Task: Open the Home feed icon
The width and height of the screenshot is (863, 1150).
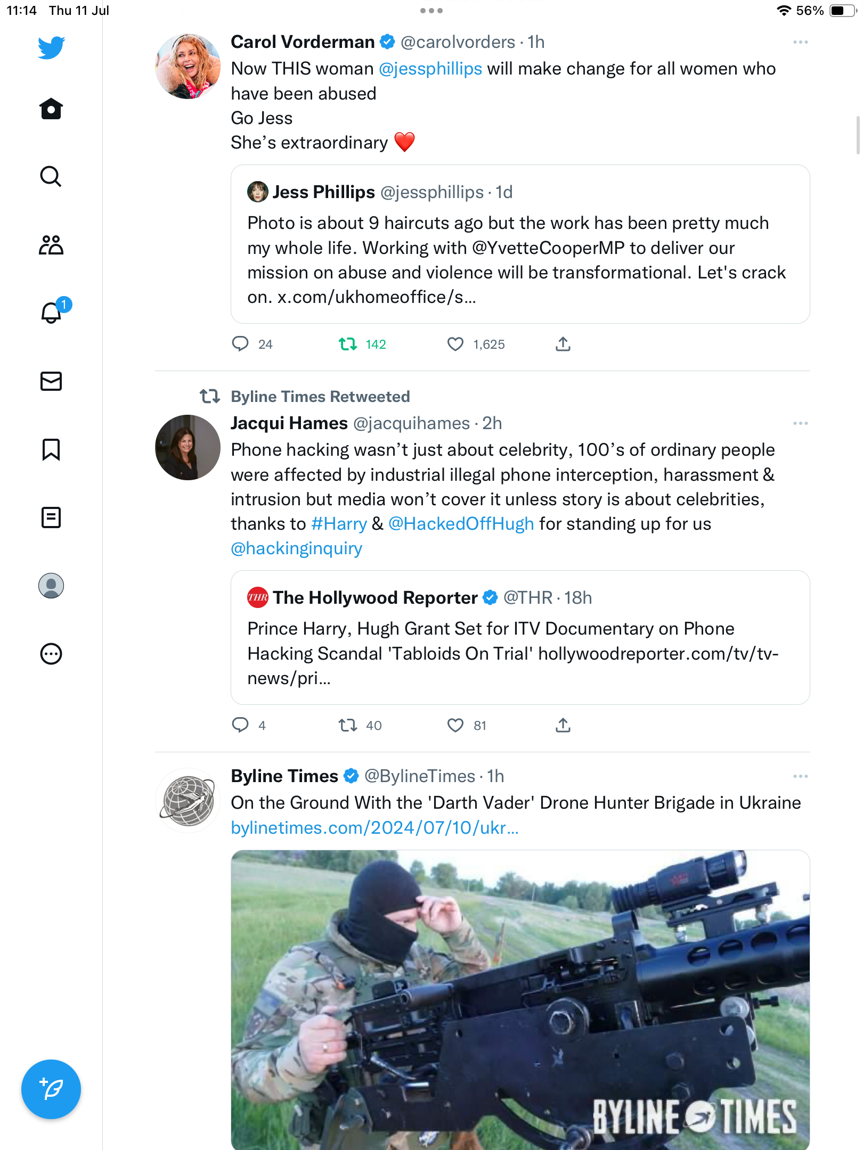Action: (x=51, y=109)
